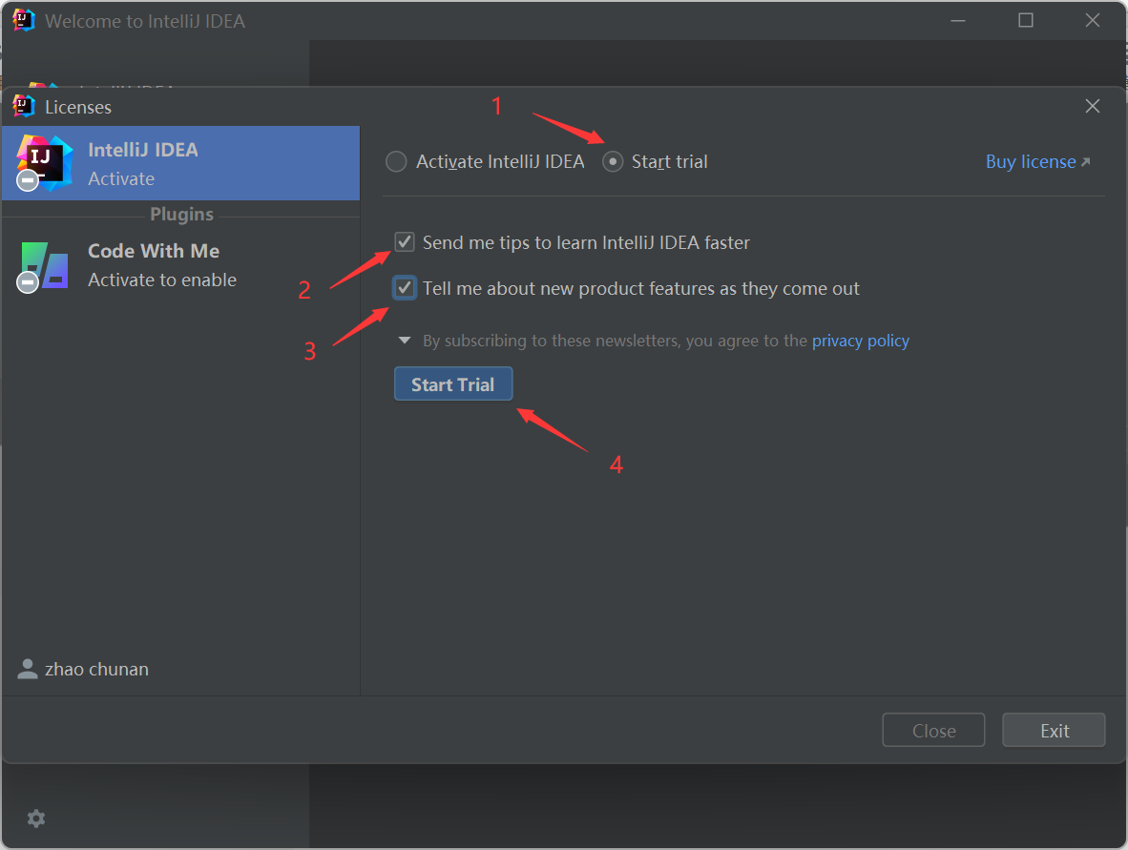The height and width of the screenshot is (850, 1128).
Task: Click the Exit button
Action: pyautogui.click(x=1054, y=730)
